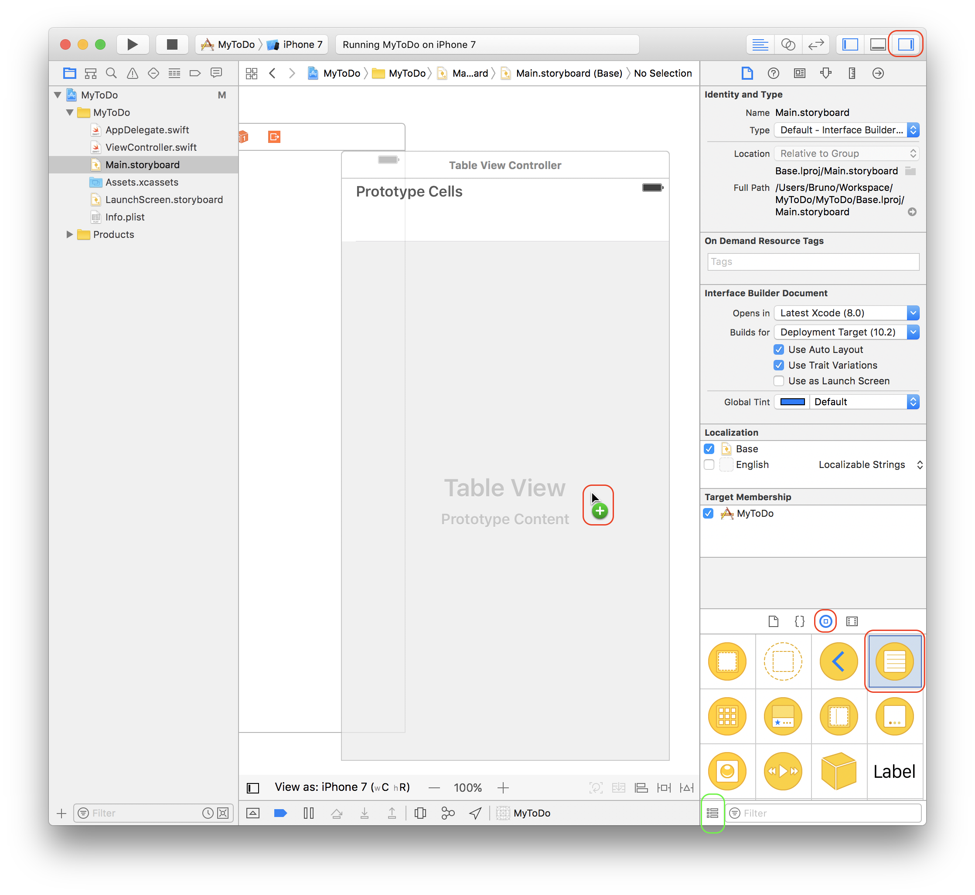Switch to the symbol navigator
The image size is (975, 895).
[x=91, y=73]
